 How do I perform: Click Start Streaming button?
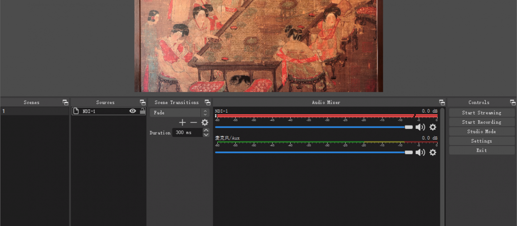[x=481, y=113]
